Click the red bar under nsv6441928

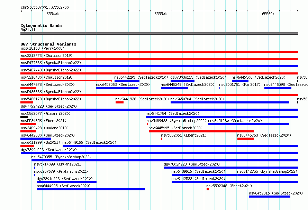(x=119, y=102)
